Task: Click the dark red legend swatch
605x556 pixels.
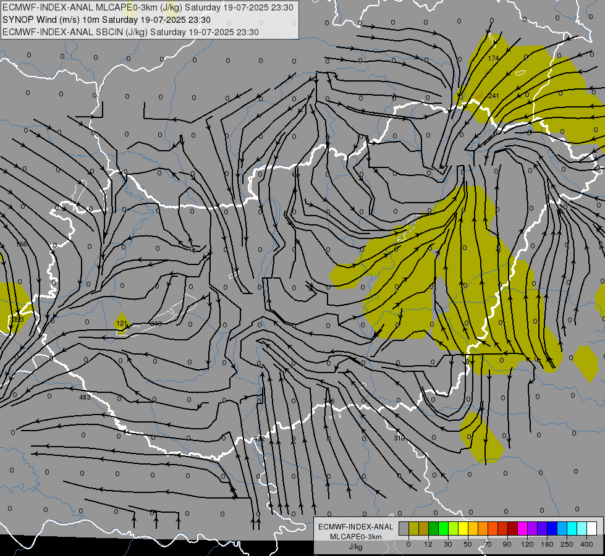Action: 512,528
